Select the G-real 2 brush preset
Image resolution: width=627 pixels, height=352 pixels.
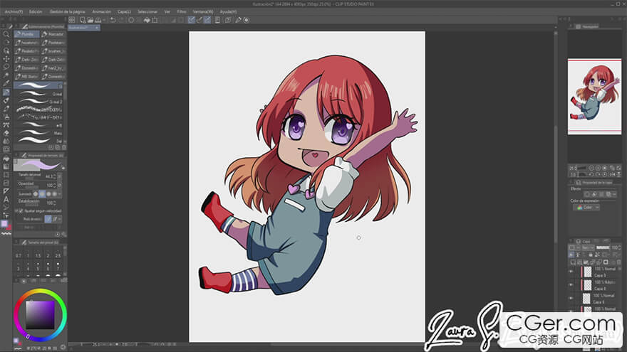[x=38, y=102]
